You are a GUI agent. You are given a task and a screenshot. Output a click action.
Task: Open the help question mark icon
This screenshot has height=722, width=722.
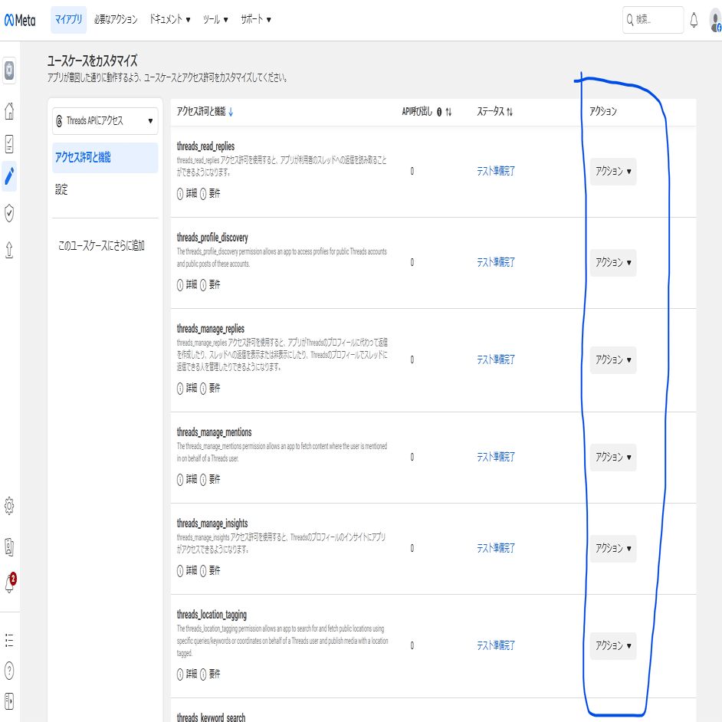pyautogui.click(x=9, y=671)
